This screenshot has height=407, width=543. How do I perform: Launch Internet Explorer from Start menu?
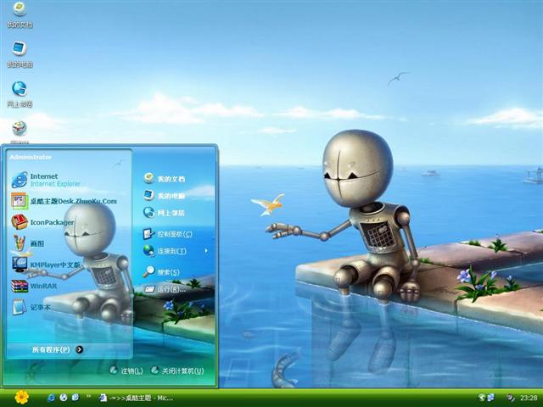46,180
